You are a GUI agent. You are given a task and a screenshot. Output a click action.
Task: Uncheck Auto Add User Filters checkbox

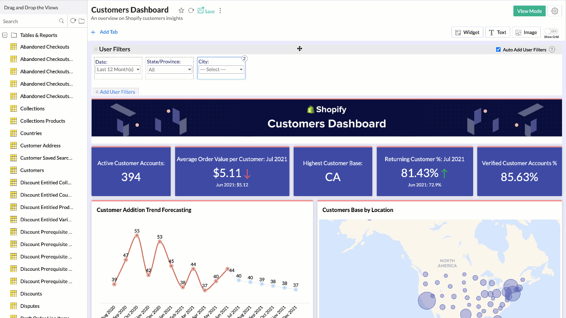498,49
